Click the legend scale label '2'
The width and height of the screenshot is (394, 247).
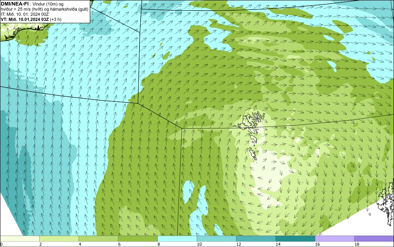pos(41,244)
